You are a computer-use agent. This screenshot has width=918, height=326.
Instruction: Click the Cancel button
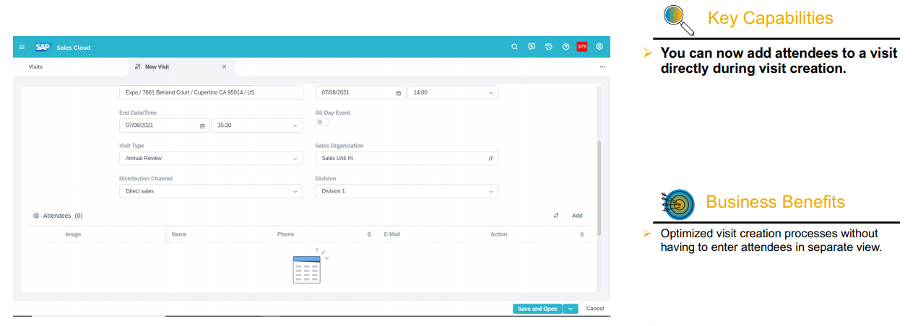point(595,309)
